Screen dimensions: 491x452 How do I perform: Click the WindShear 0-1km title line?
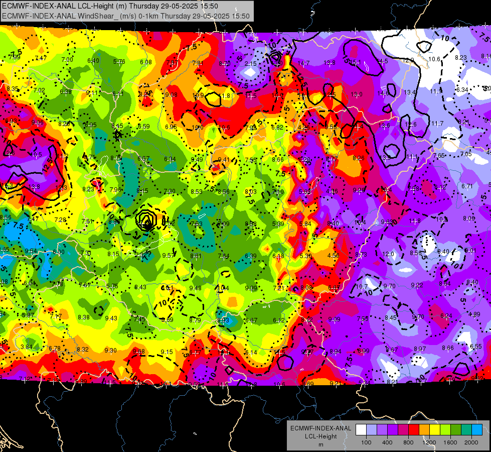[125, 16]
